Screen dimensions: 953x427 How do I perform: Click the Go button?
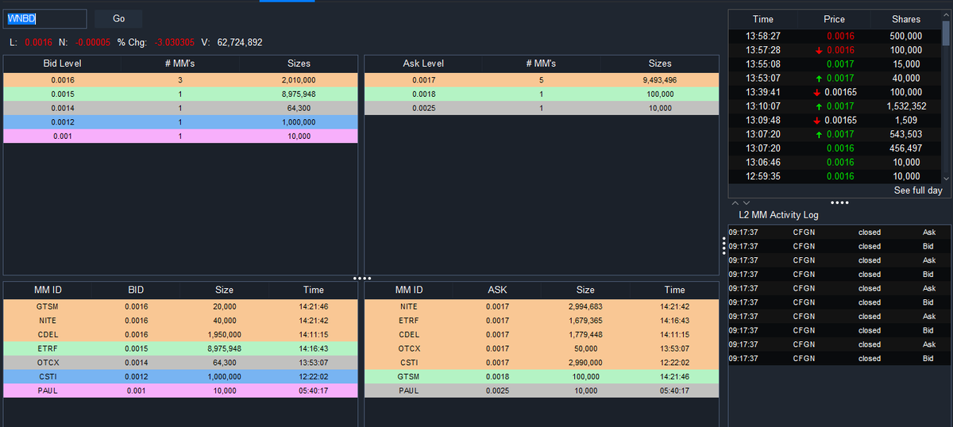[x=118, y=19]
